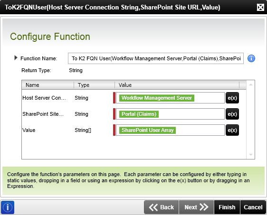
Task: Close the ToK2FQNUser dialog window
Action: (260, 7)
